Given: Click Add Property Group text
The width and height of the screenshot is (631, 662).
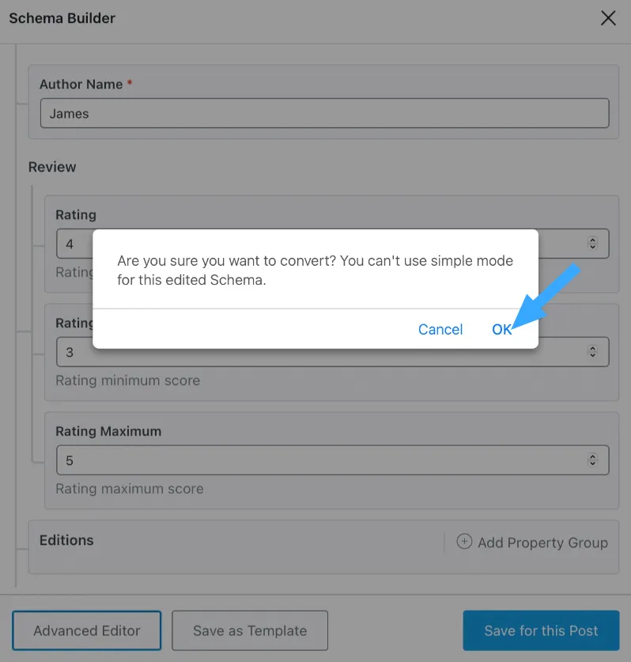Looking at the screenshot, I should [x=542, y=543].
